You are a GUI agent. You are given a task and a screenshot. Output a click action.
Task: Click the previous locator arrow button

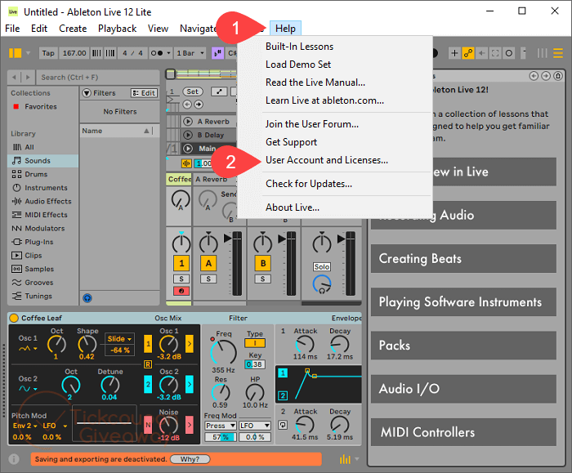[x=187, y=105]
